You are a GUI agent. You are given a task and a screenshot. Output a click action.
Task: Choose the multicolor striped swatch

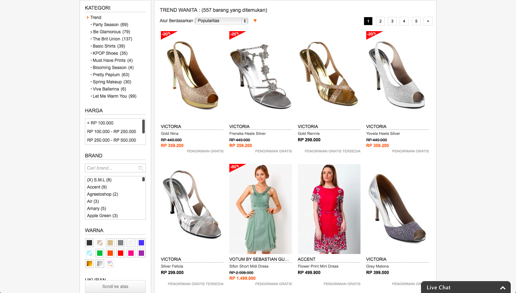pyautogui.click(x=110, y=264)
